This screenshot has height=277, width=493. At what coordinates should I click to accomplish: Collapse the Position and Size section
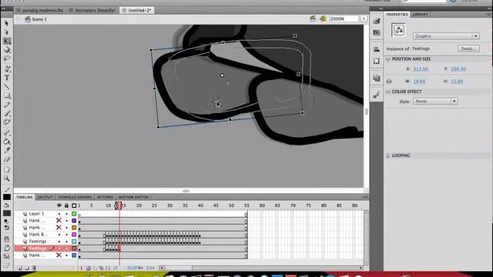tap(388, 59)
